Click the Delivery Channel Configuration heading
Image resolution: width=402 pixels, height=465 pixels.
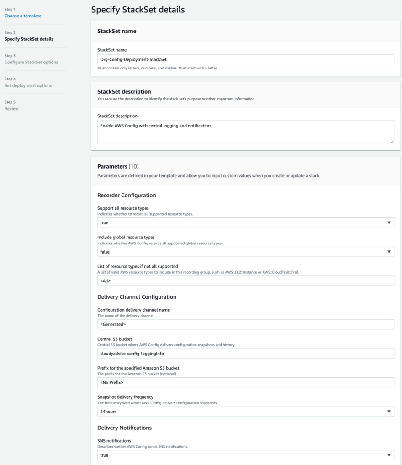tap(137, 297)
